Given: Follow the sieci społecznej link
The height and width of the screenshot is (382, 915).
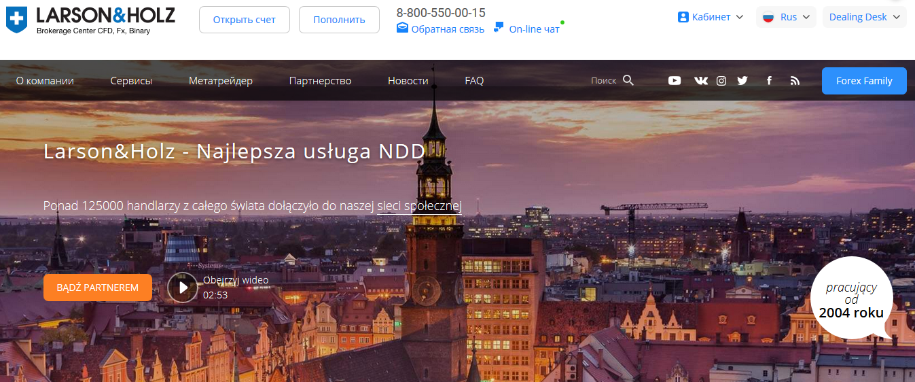Looking at the screenshot, I should [x=419, y=205].
